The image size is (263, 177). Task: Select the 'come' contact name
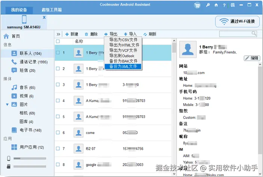pos(90,133)
